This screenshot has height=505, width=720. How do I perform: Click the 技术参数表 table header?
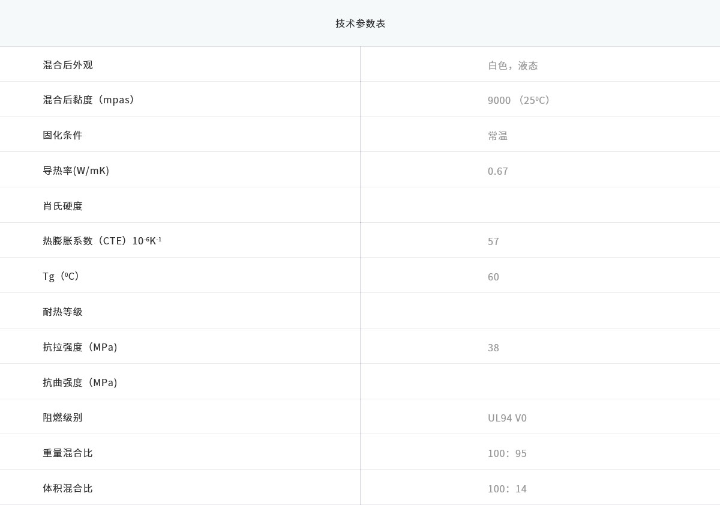pos(360,23)
